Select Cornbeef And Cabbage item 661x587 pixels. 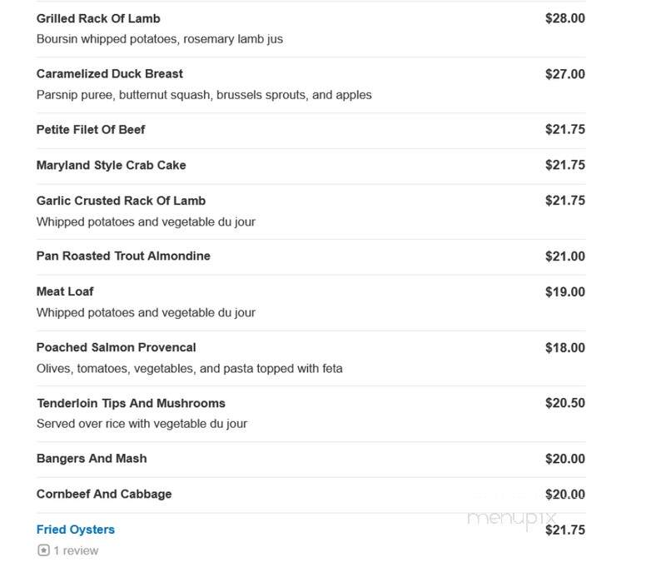point(104,495)
